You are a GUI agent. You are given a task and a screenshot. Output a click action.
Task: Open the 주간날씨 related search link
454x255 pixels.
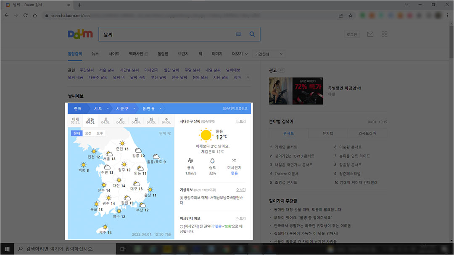click(x=87, y=70)
